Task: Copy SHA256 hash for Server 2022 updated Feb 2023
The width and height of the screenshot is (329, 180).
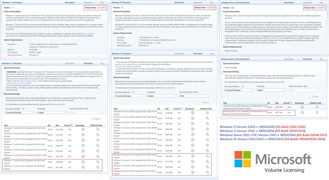Action: 317,112
